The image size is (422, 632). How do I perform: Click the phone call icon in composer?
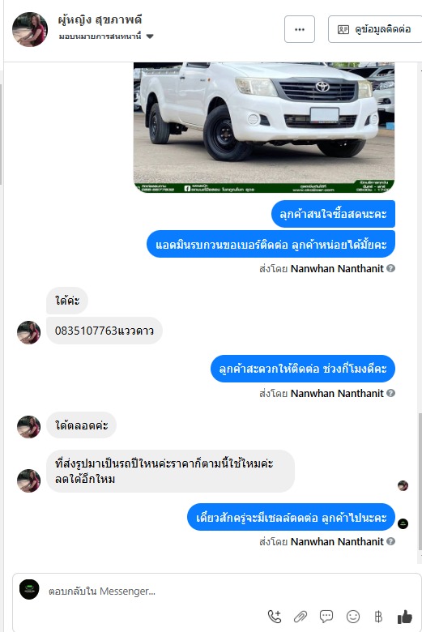pos(275,617)
